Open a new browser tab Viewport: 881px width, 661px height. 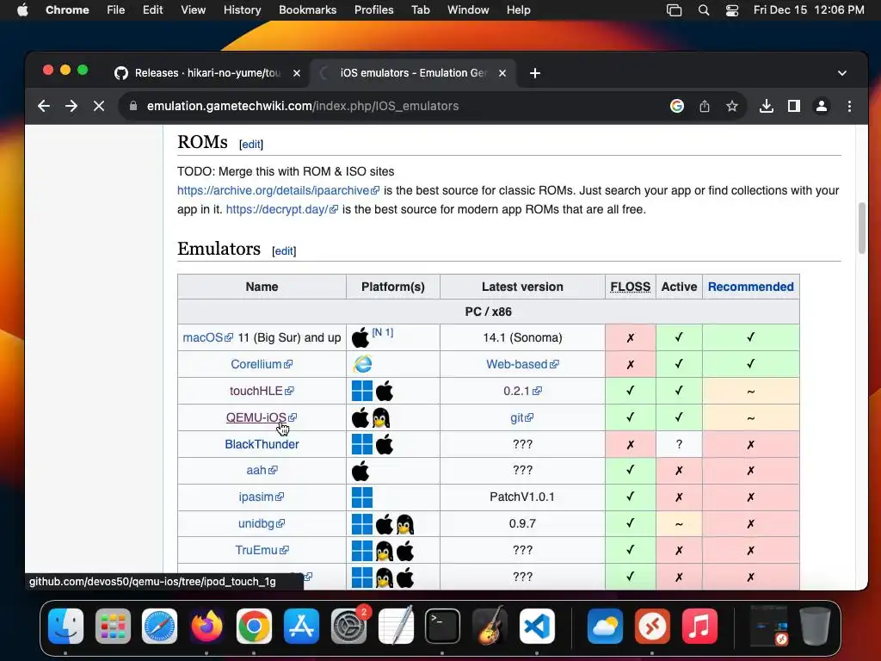(x=535, y=73)
